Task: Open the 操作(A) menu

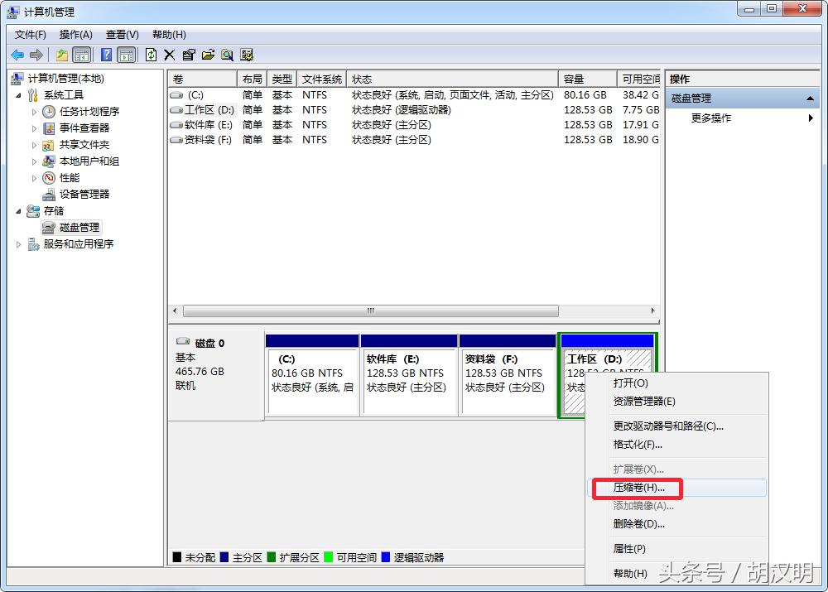Action: pyautogui.click(x=75, y=35)
